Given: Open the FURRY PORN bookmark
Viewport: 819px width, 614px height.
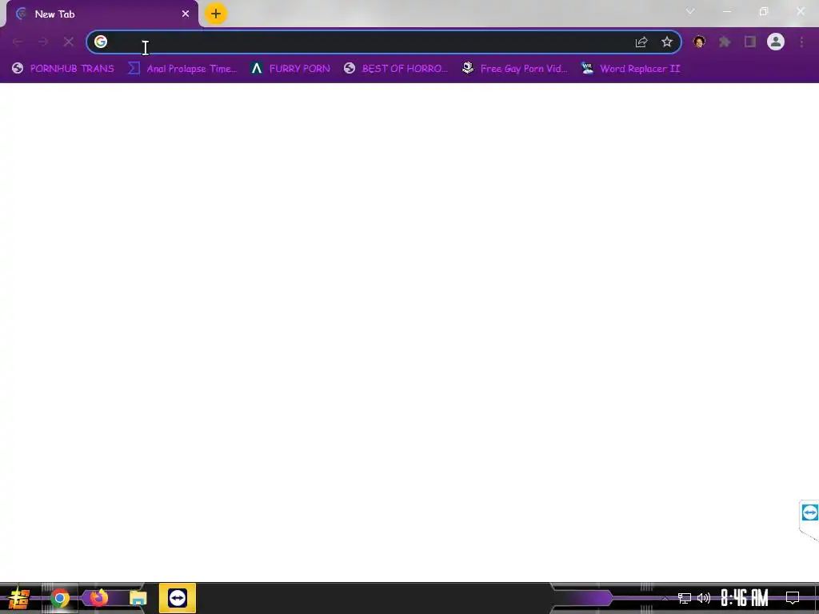Looking at the screenshot, I should click(x=290, y=69).
